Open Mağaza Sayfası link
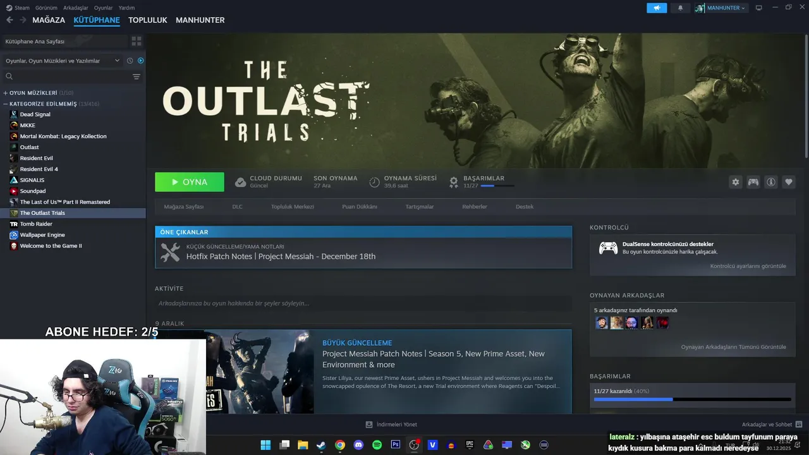This screenshot has width=809, height=455. tap(184, 207)
